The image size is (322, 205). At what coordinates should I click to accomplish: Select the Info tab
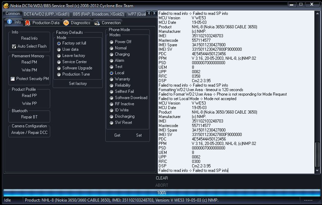pyautogui.click(x=14, y=22)
